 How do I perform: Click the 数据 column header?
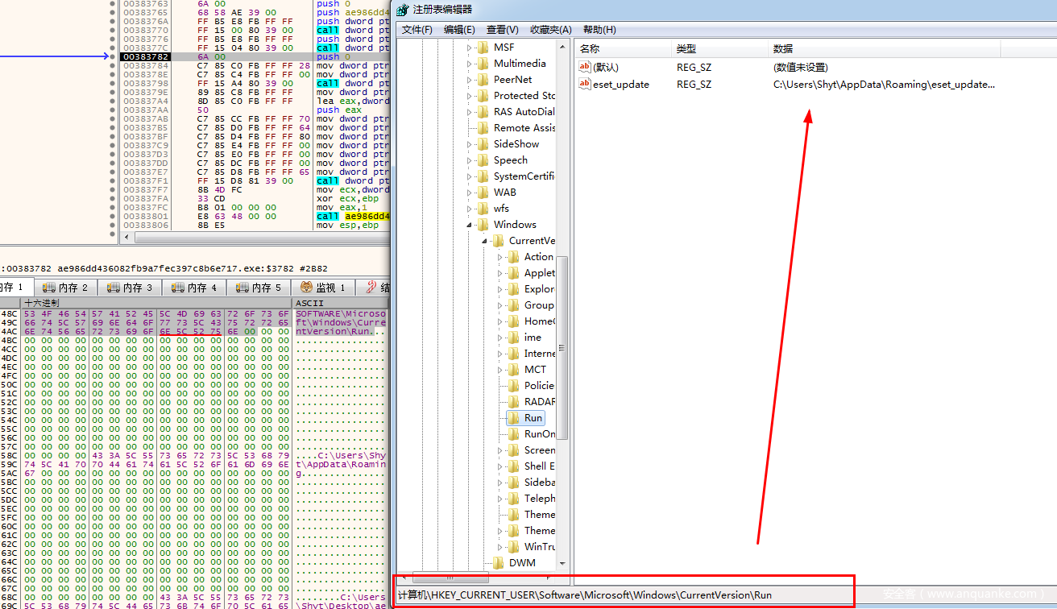[783, 49]
